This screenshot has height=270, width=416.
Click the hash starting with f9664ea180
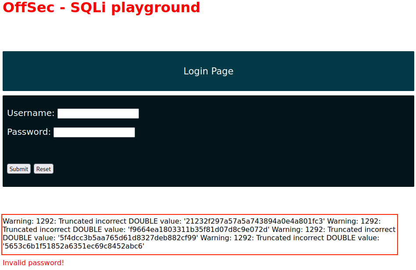pyautogui.click(x=199, y=229)
